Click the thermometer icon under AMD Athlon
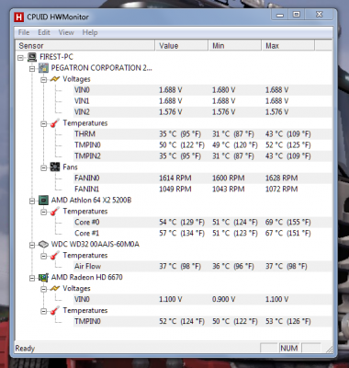Screen dimensions: 349x368 pyautogui.click(x=55, y=212)
